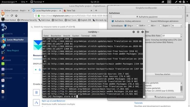190x107 pixels.
Task: Enable the Alt + hotkey checkbox
Action: coord(149,26)
